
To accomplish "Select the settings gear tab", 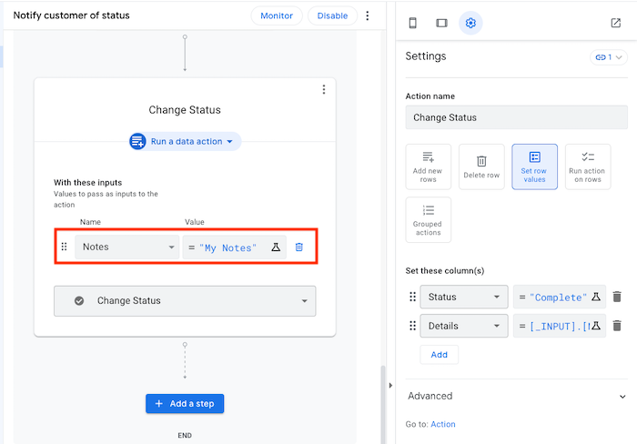I will 470,23.
